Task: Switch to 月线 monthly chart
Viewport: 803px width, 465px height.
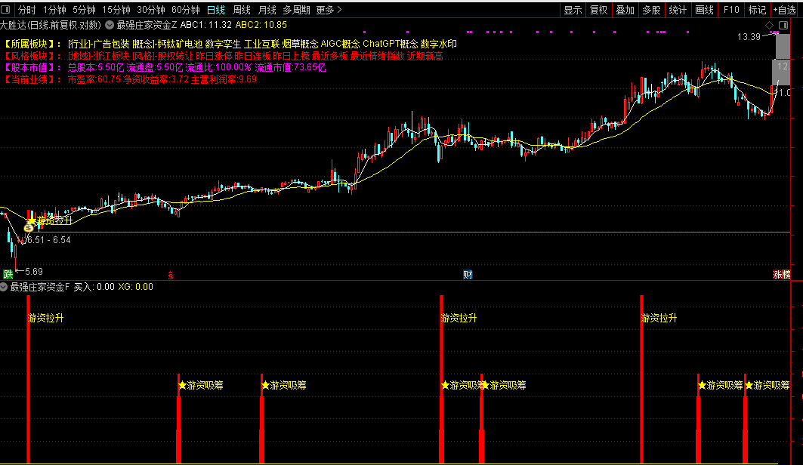Action: [267, 10]
